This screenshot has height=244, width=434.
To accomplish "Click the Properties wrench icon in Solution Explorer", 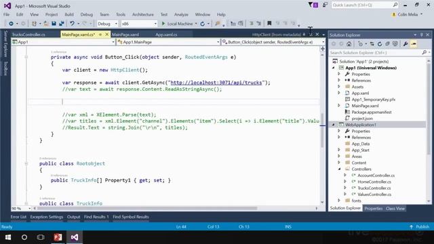I will coord(406,43).
